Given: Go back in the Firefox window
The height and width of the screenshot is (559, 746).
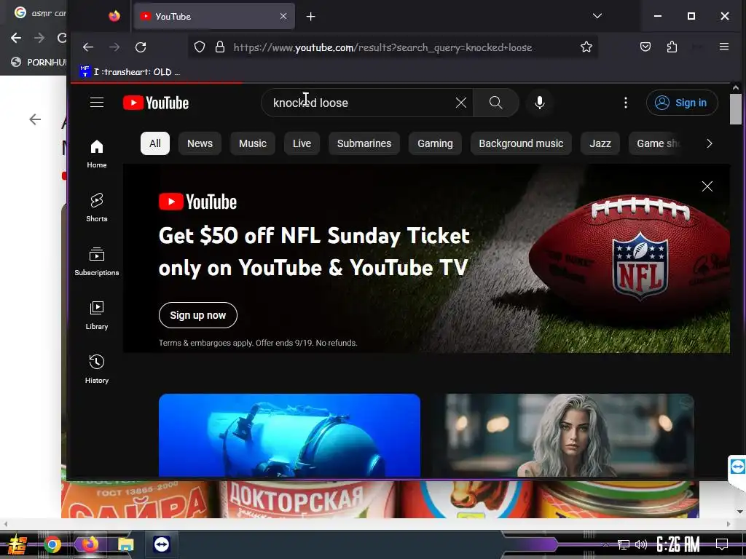Looking at the screenshot, I should click(x=88, y=47).
